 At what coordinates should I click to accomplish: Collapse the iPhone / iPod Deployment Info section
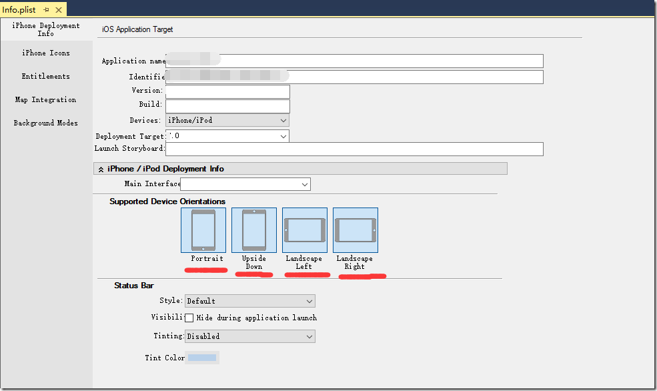[x=101, y=169]
